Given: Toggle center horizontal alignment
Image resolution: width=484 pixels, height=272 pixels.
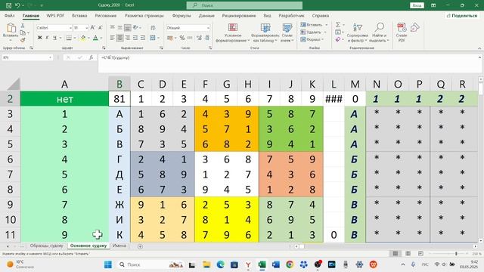Looking at the screenshot, I should coord(119,38).
